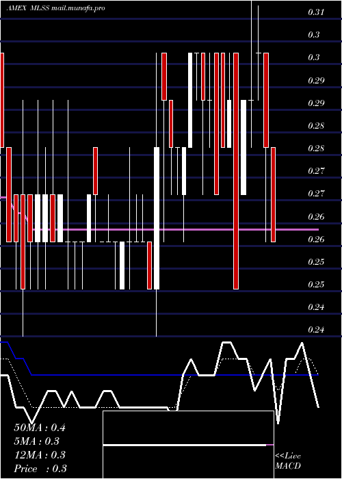Select the 0.31 price axis label
Screen dimensions: 342x479
tap(316, 12)
